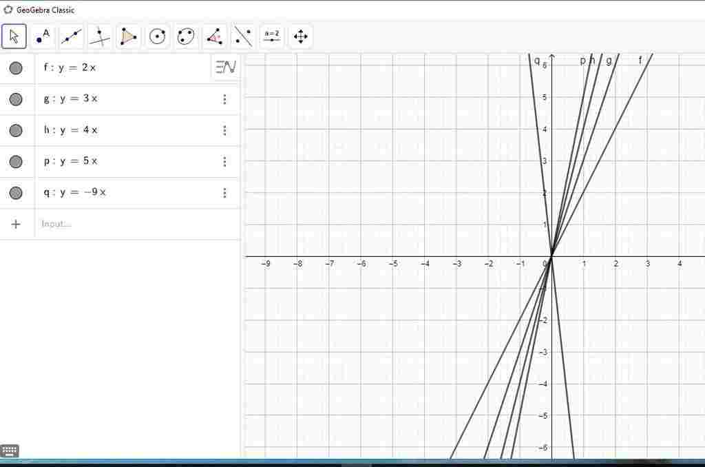Select the Reflect about Line tool

(243, 36)
